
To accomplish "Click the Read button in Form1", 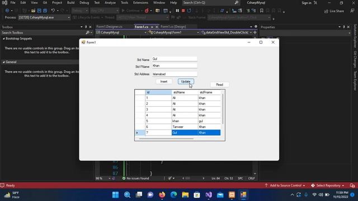I will tap(219, 84).
